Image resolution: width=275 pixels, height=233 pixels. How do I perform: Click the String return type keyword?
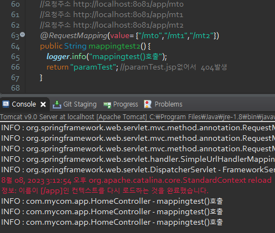(75, 46)
